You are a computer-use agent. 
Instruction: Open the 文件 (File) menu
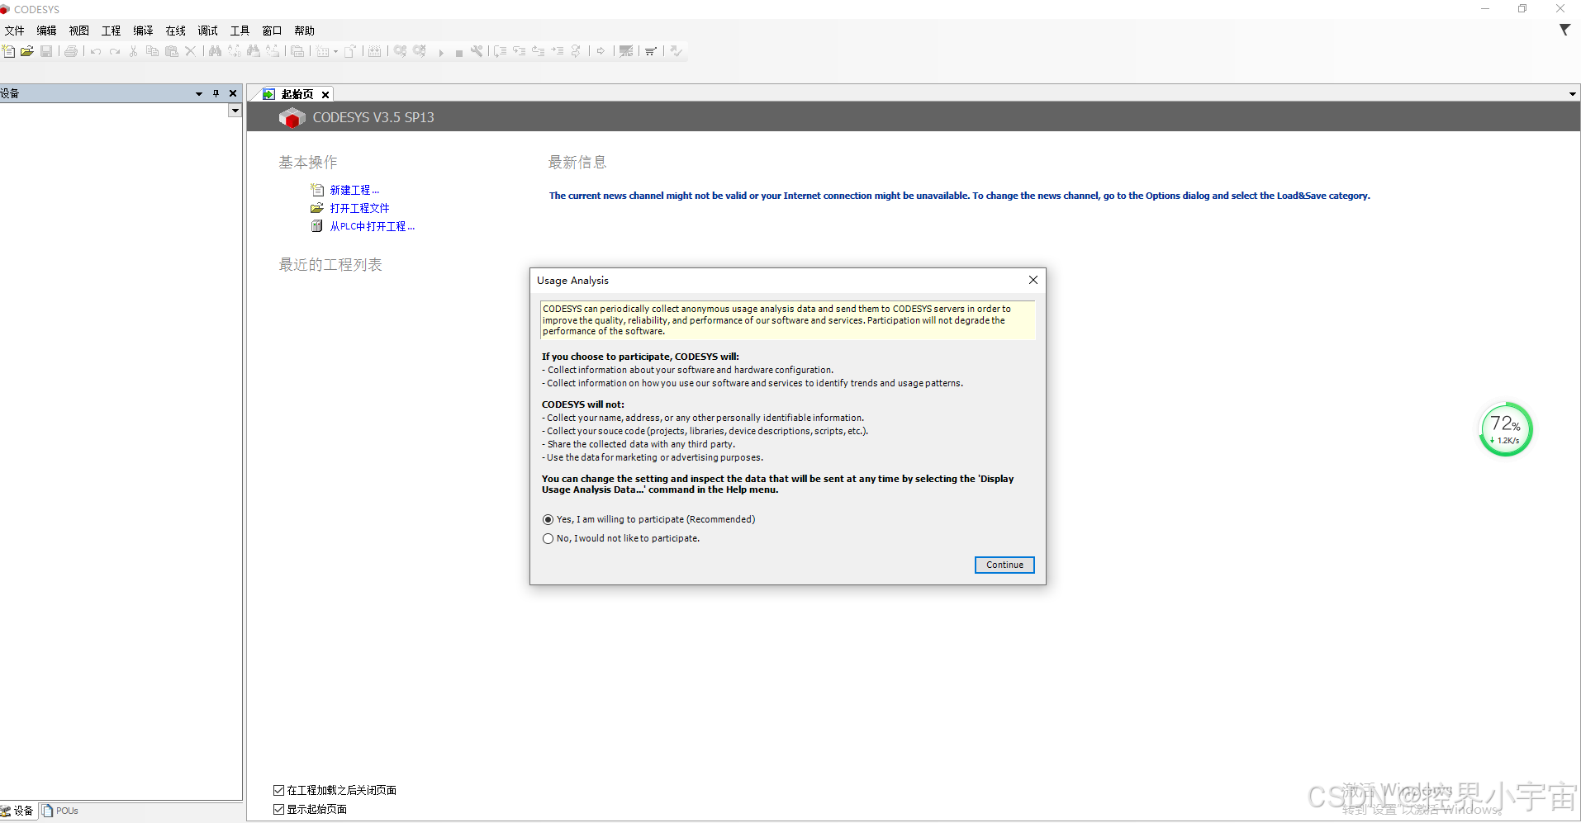(15, 31)
